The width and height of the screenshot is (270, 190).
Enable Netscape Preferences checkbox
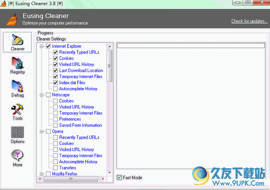(x=55, y=119)
